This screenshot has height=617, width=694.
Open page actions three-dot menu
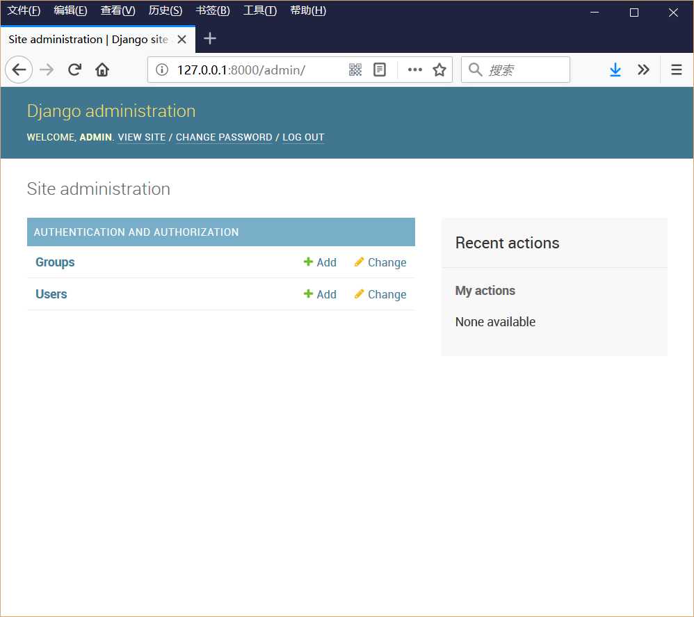[x=414, y=70]
